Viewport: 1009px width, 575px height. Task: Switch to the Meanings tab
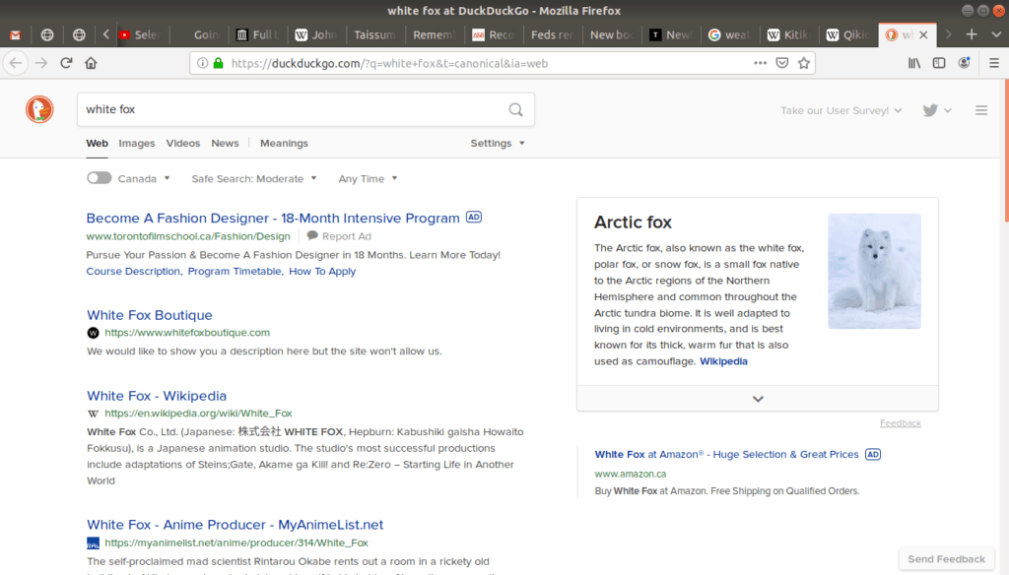pos(284,143)
